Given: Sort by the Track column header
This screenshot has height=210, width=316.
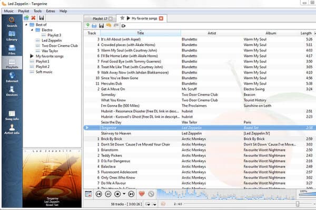Looking at the screenshot, I should pos(92,33).
